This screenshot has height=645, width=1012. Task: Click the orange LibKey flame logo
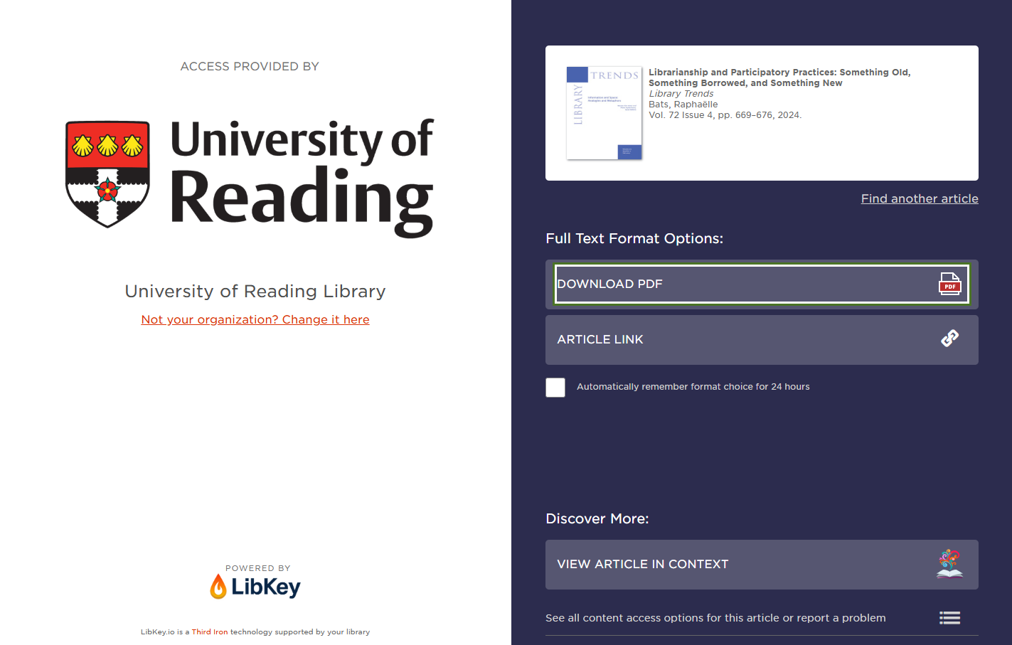[218, 587]
